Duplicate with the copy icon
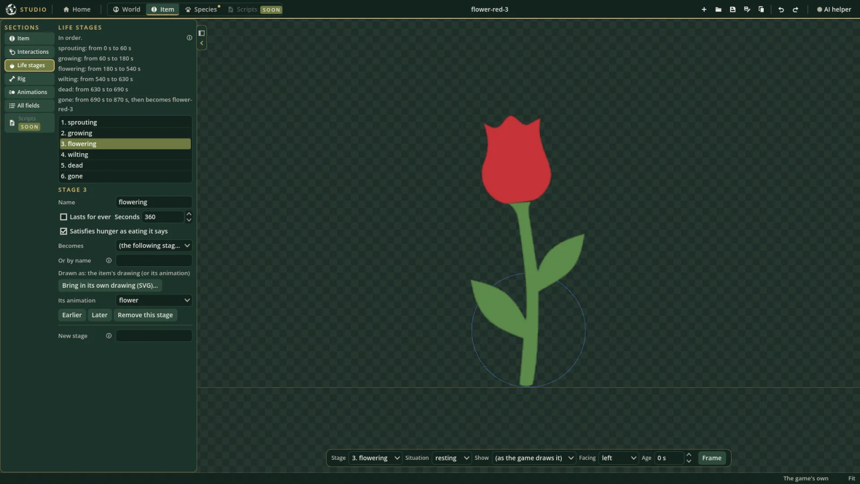 pyautogui.click(x=761, y=10)
